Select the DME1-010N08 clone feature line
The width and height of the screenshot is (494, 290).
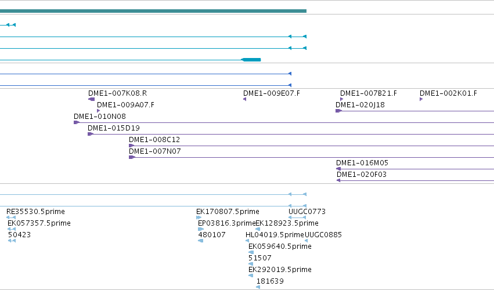(x=284, y=122)
